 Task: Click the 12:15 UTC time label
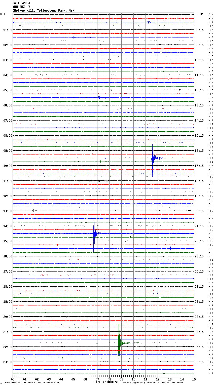(x=199, y=90)
